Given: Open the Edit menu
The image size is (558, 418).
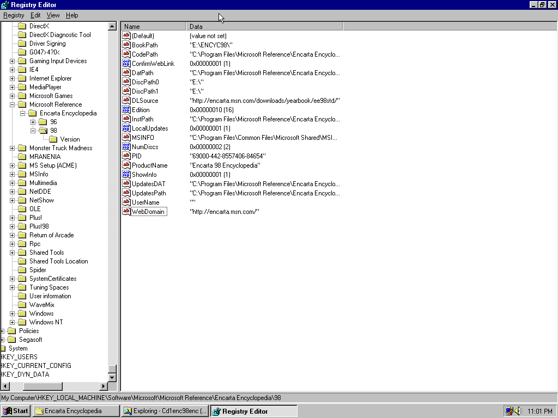Looking at the screenshot, I should (35, 15).
